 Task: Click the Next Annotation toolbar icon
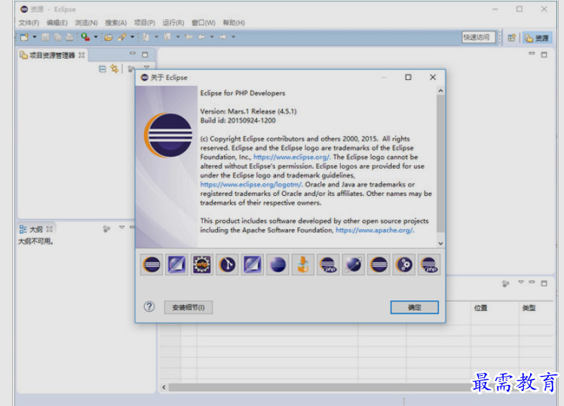point(146,37)
